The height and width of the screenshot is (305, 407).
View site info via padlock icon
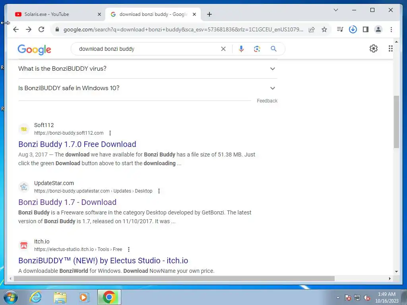(57, 29)
